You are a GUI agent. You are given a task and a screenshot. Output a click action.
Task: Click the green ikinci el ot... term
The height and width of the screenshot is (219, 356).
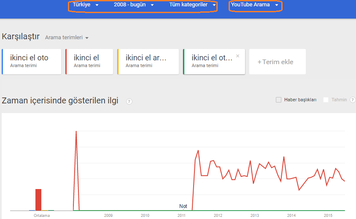pyautogui.click(x=214, y=62)
